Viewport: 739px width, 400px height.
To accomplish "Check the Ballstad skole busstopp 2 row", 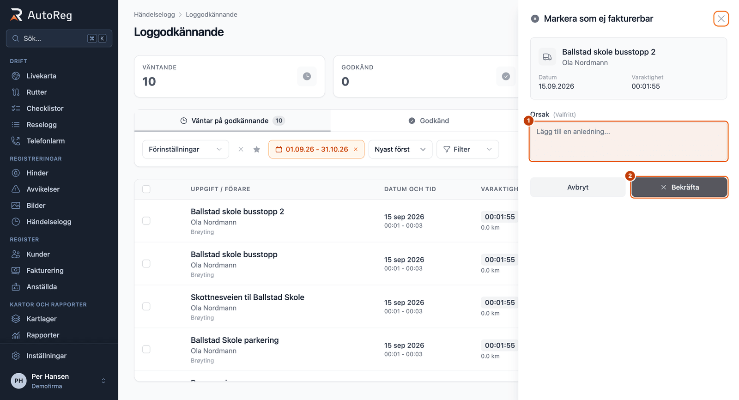I will coord(146,221).
